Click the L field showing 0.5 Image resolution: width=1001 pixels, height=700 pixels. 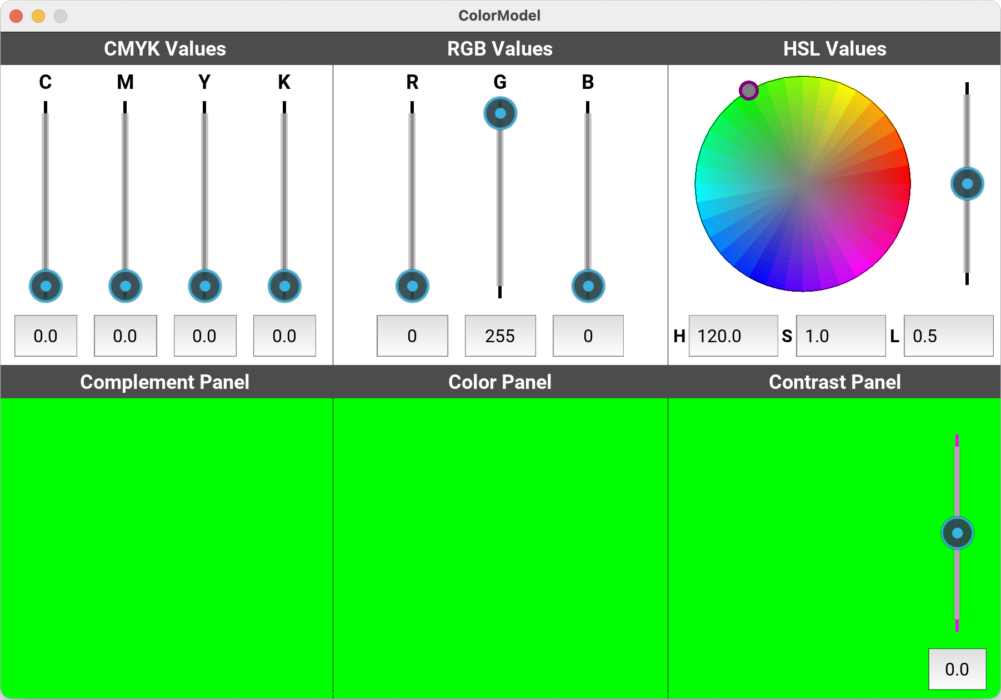click(x=948, y=336)
